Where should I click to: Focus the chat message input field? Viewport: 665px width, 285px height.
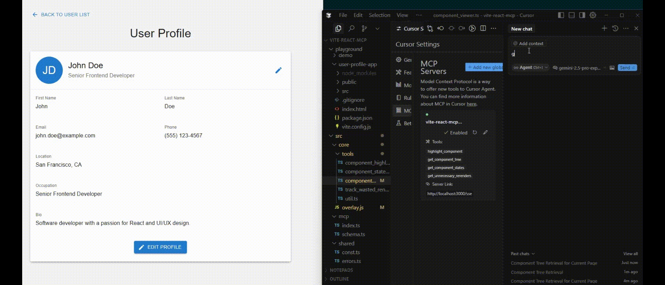(x=574, y=54)
